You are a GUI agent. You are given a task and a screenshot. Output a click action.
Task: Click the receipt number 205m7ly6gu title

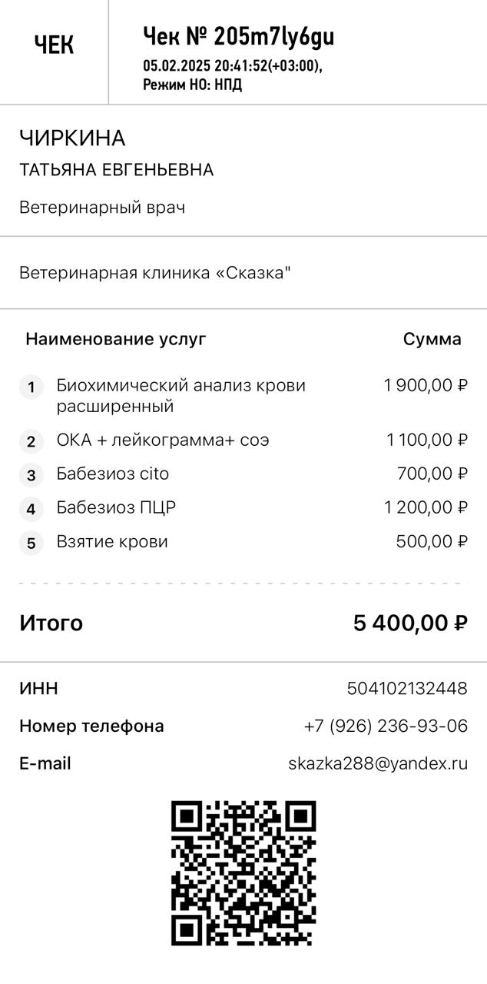(238, 36)
